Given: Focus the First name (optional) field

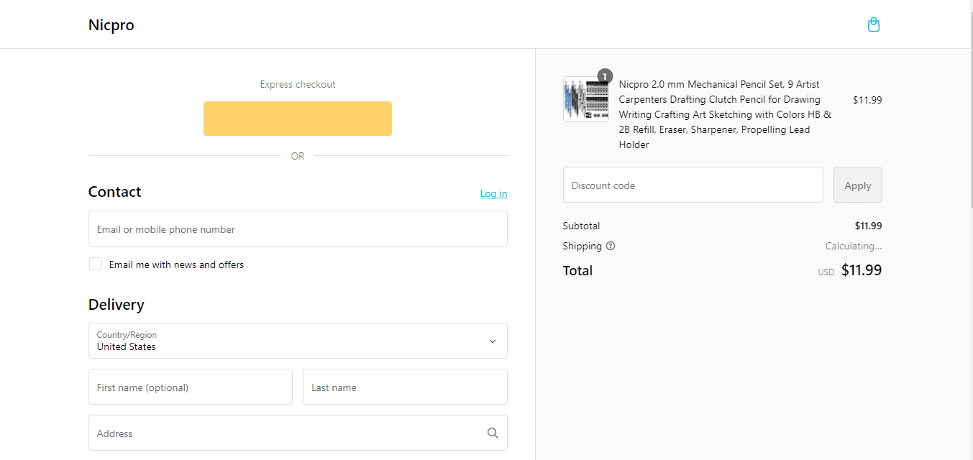Looking at the screenshot, I should point(191,387).
